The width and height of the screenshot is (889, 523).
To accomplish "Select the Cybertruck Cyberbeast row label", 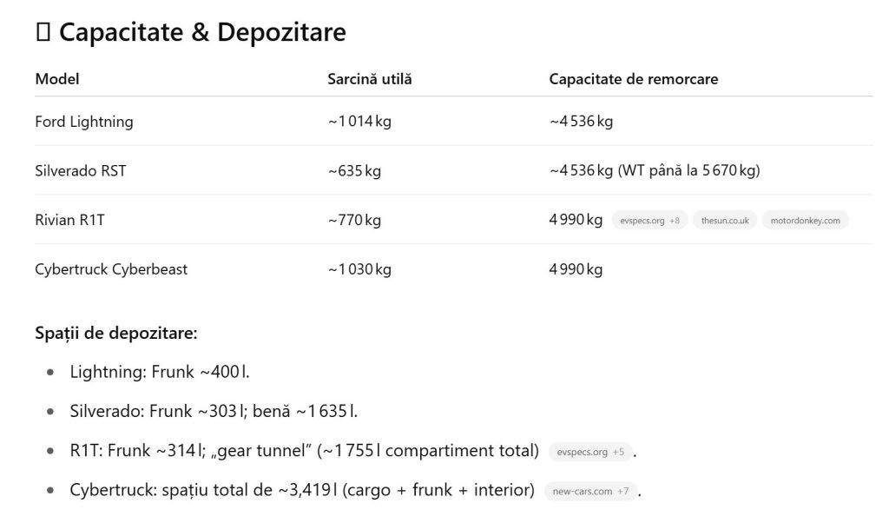I will [x=111, y=269].
